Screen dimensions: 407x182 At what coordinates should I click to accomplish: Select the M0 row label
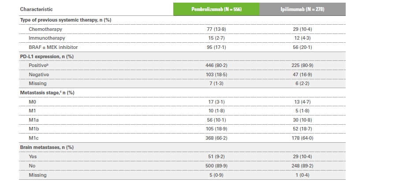(33, 102)
